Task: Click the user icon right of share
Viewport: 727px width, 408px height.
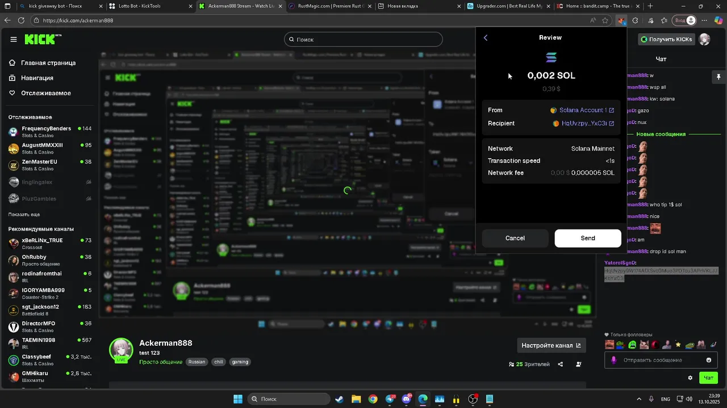Action: pyautogui.click(x=579, y=364)
